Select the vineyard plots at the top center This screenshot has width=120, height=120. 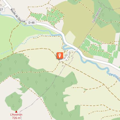click(48, 17)
